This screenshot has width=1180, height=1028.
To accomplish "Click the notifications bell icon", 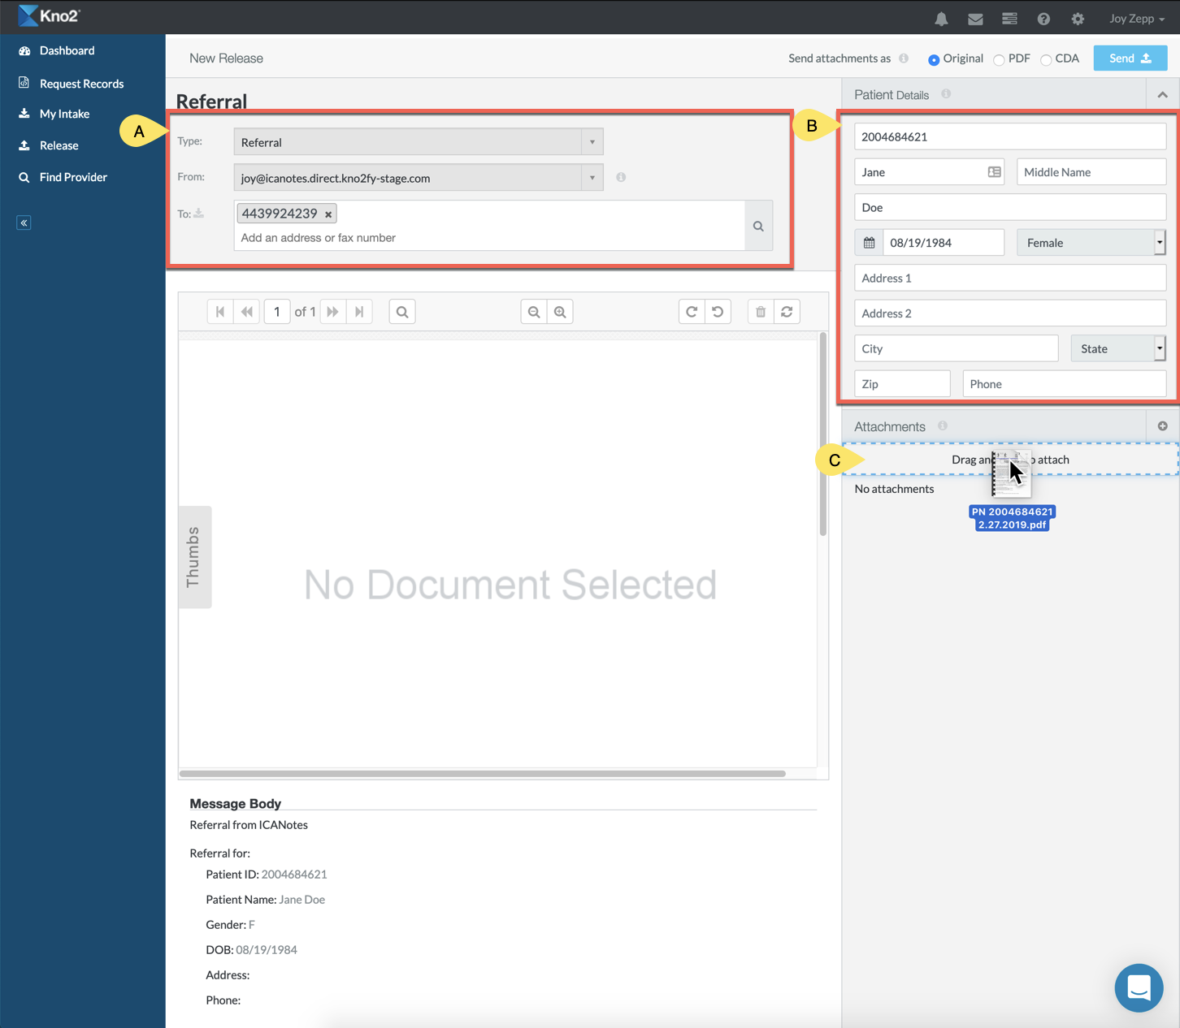I will click(941, 19).
